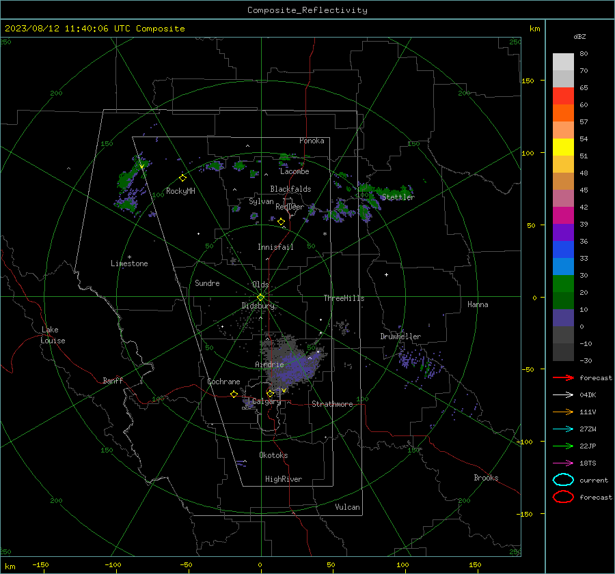Image resolution: width=615 pixels, height=574 pixels.
Task: Click the yellow diamond marker below Cochrane
Action: coord(234,394)
